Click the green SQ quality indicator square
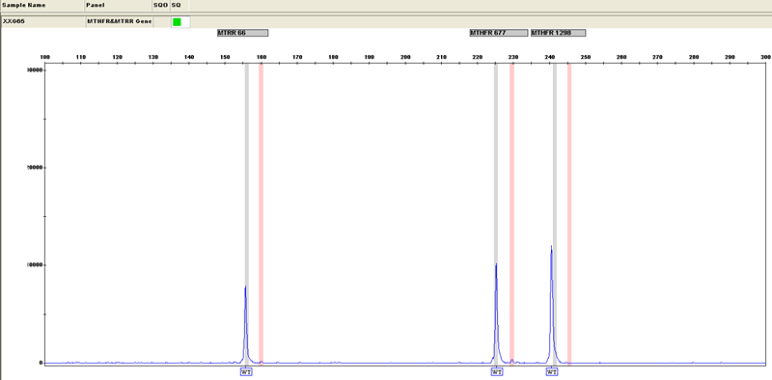772x380 pixels. (177, 22)
